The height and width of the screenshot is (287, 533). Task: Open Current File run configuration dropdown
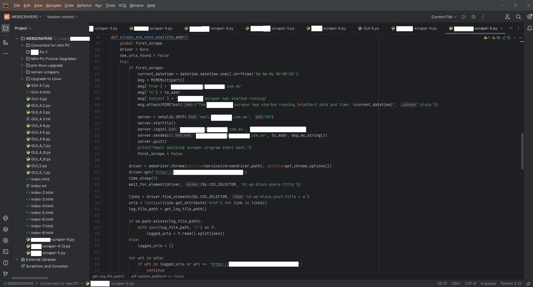coord(444,17)
